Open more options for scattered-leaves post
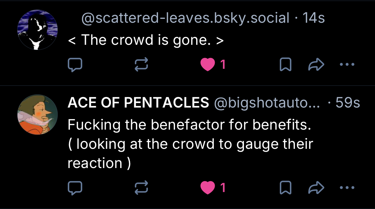This screenshot has width=375, height=209. [x=347, y=65]
